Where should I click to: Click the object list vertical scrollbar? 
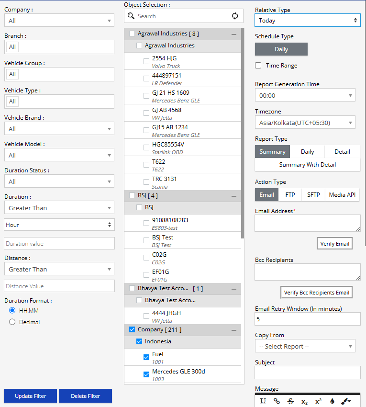point(243,134)
